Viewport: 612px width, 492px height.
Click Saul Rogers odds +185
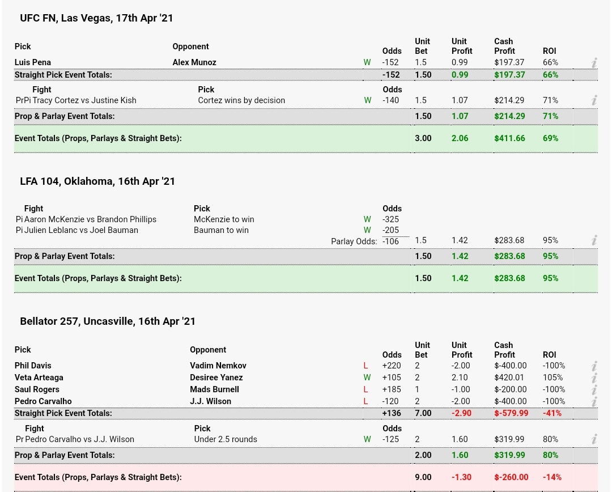point(392,389)
